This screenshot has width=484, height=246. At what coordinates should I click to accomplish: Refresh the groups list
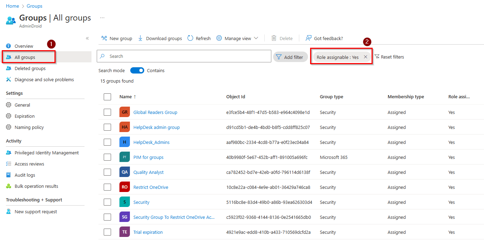coord(199,38)
